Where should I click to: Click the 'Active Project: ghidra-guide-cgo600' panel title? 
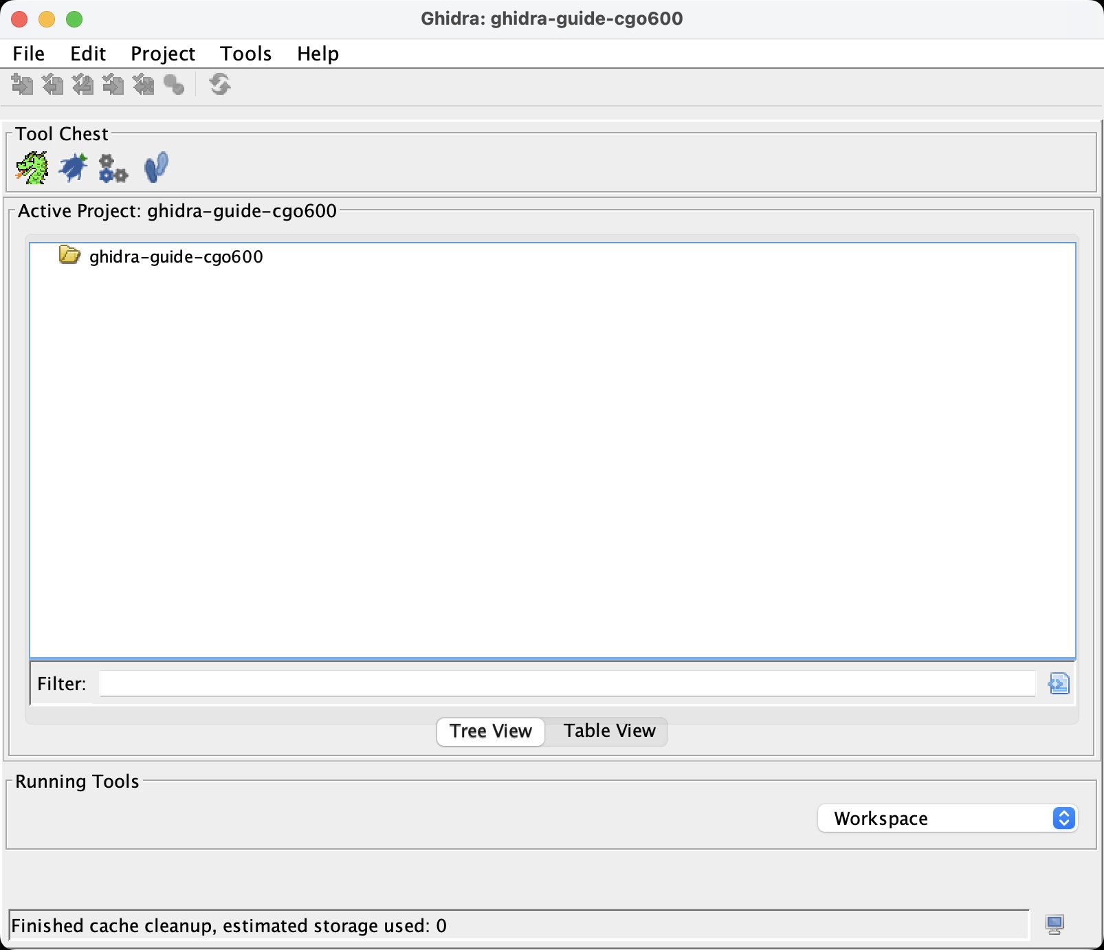177,211
